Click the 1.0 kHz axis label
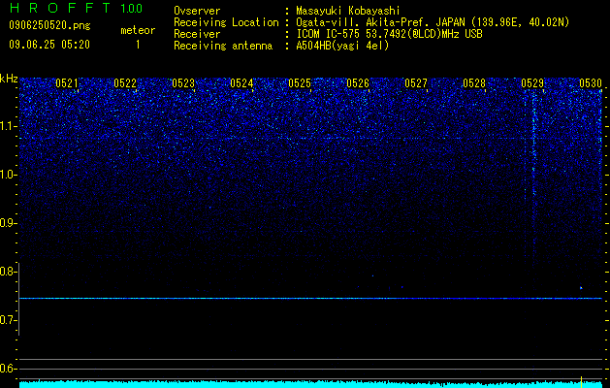Screen dimensions: 610x388 point(9,175)
